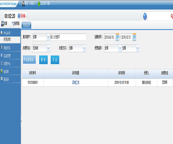Open the 办理状态 dropdown showing 已办结
This screenshot has width=173, height=144.
pyautogui.click(x=48, y=48)
